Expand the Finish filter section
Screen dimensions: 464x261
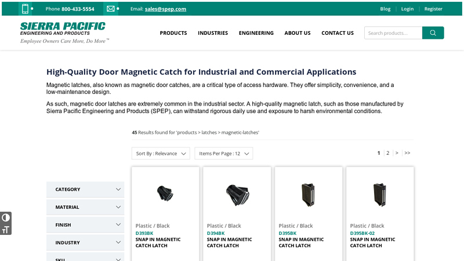tap(85, 225)
